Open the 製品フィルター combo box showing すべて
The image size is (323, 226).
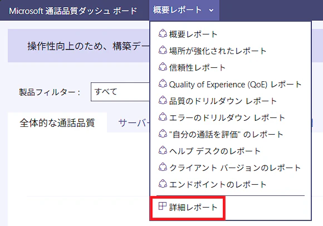120,92
